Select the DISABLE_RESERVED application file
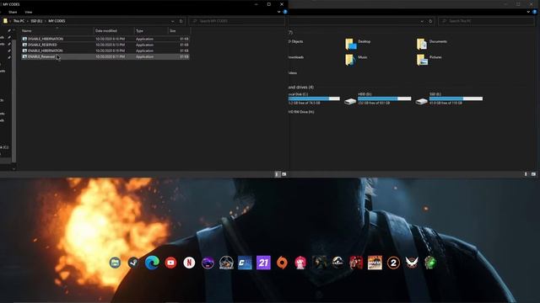Viewport: 540px width, 303px height. (x=105, y=45)
